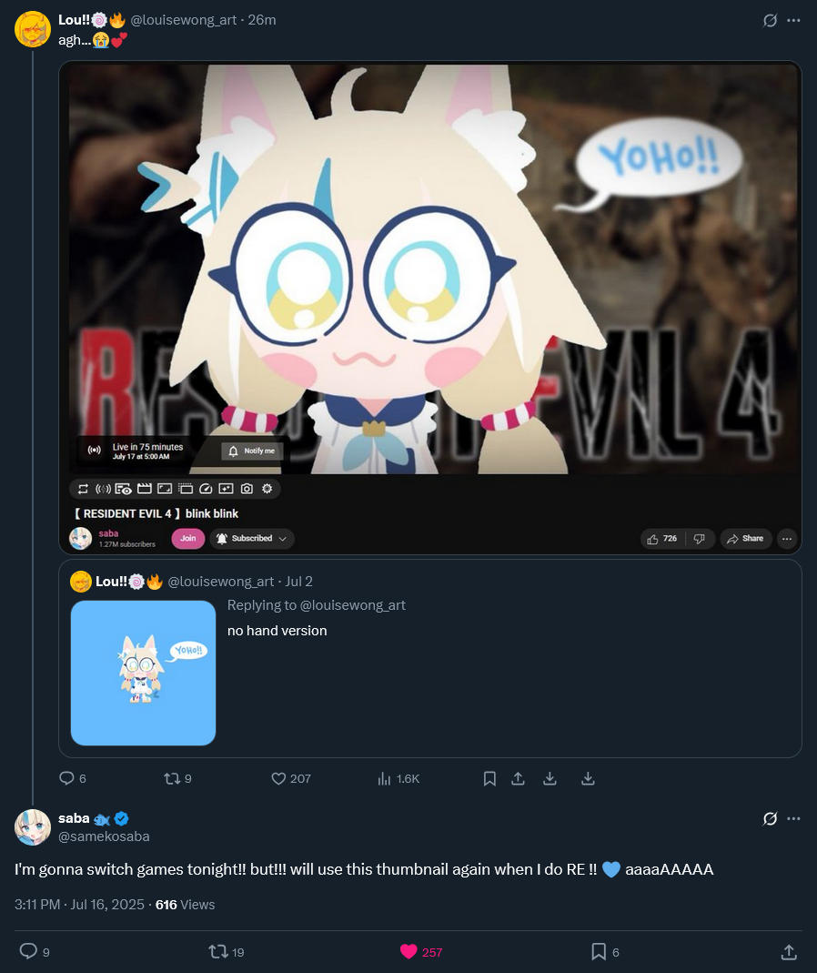Open @samekosaba profile handle

pyautogui.click(x=104, y=836)
